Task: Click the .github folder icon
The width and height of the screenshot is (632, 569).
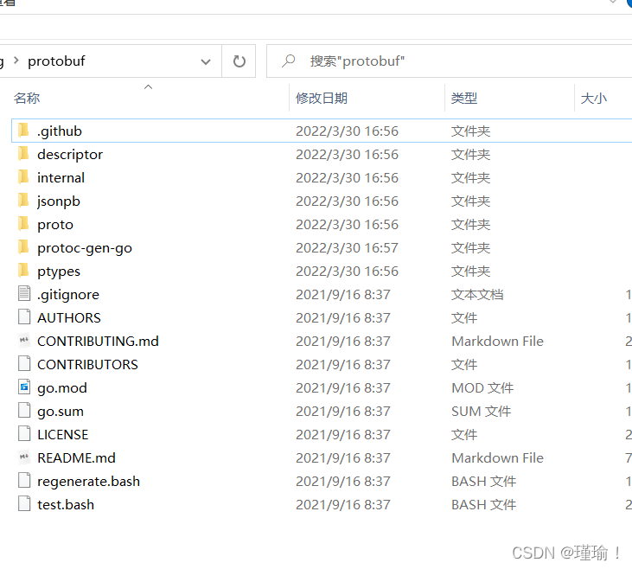Action: (24, 131)
